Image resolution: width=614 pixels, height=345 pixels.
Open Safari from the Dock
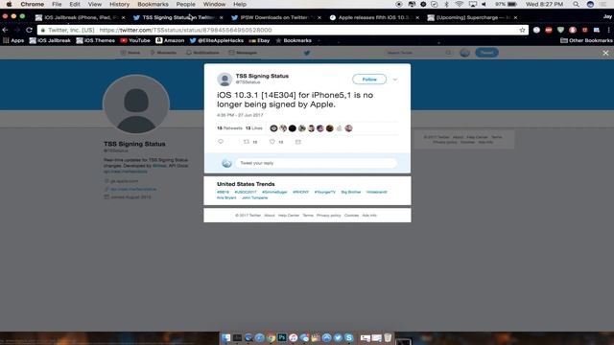[x=259, y=337]
